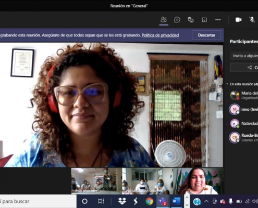
Task: Toggle the muted microphone
Action: pos(252,20)
